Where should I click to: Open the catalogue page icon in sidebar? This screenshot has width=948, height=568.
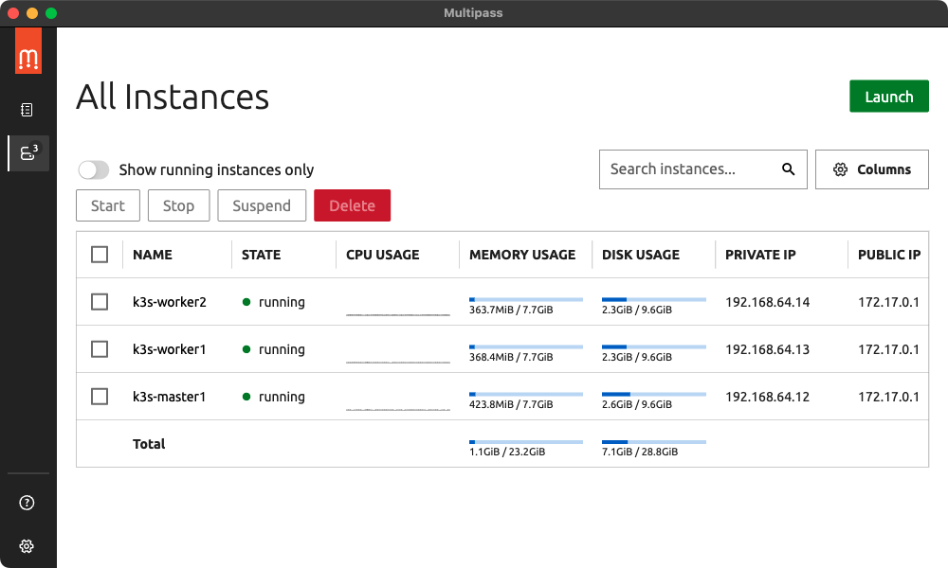[x=27, y=110]
